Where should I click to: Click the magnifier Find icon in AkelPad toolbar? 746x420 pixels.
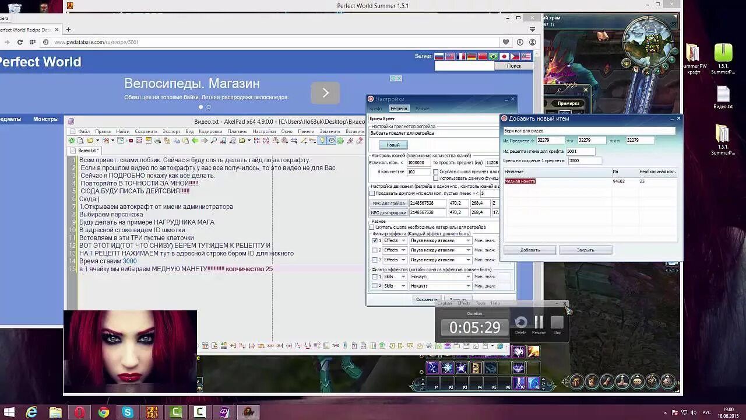213,141
